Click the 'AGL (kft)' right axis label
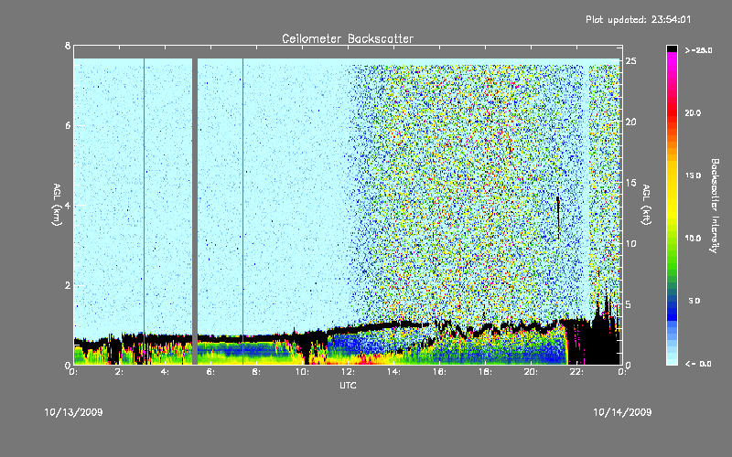732x457 pixels. point(646,205)
